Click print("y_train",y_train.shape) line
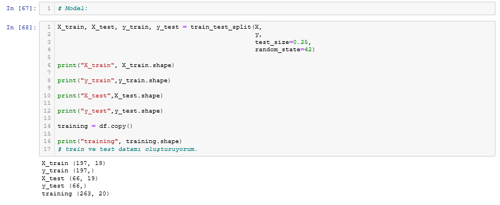Screen dimensions: 500x205 coord(114,81)
